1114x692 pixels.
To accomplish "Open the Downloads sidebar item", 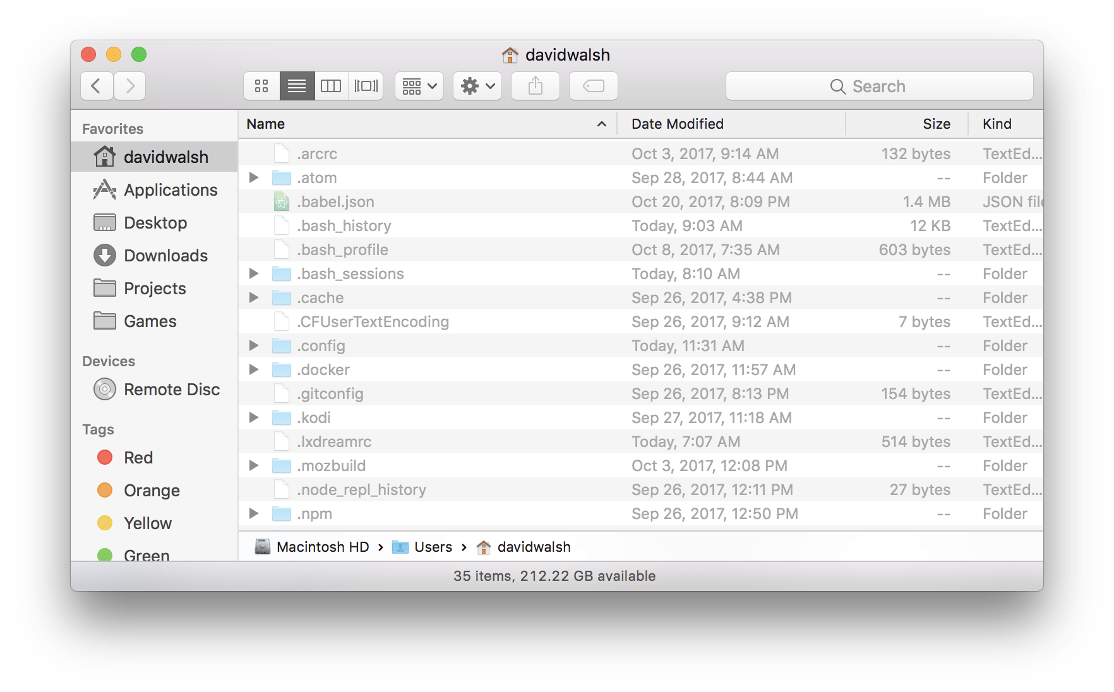I will click(x=165, y=255).
